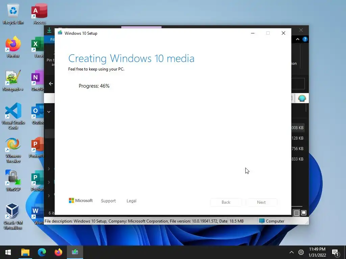Click the Explorer back arrow
This screenshot has height=259, width=346.
[x=51, y=84]
